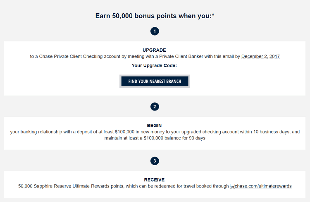Screen dimensions: 310x202
Task: Click the 'Private Client Banker' text
Action: click(181, 56)
